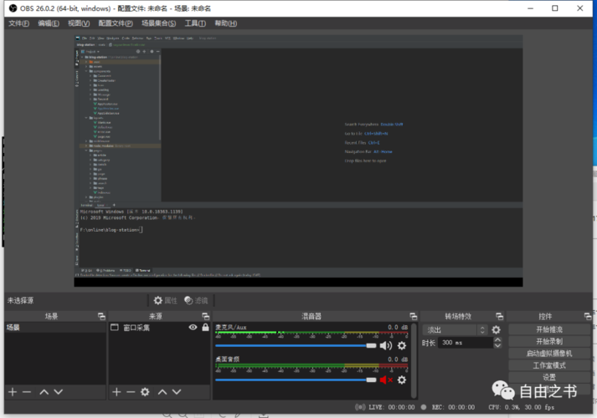Image resolution: width=597 pixels, height=418 pixels.
Task: Select the 窗口采集 source row
Action: pyautogui.click(x=159, y=328)
